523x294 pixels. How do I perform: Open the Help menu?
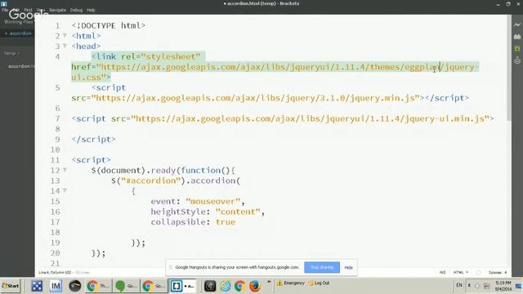click(91, 10)
